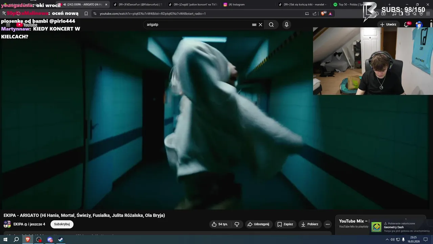Bookmark this page with the bookmark icon
Viewport: 433px width, 244px height.
pyautogui.click(x=86, y=14)
